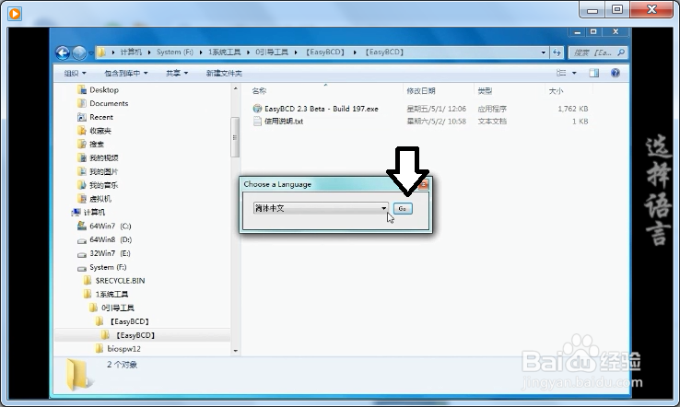
Task: Click the Explorer forward navigation arrow
Action: (x=79, y=52)
